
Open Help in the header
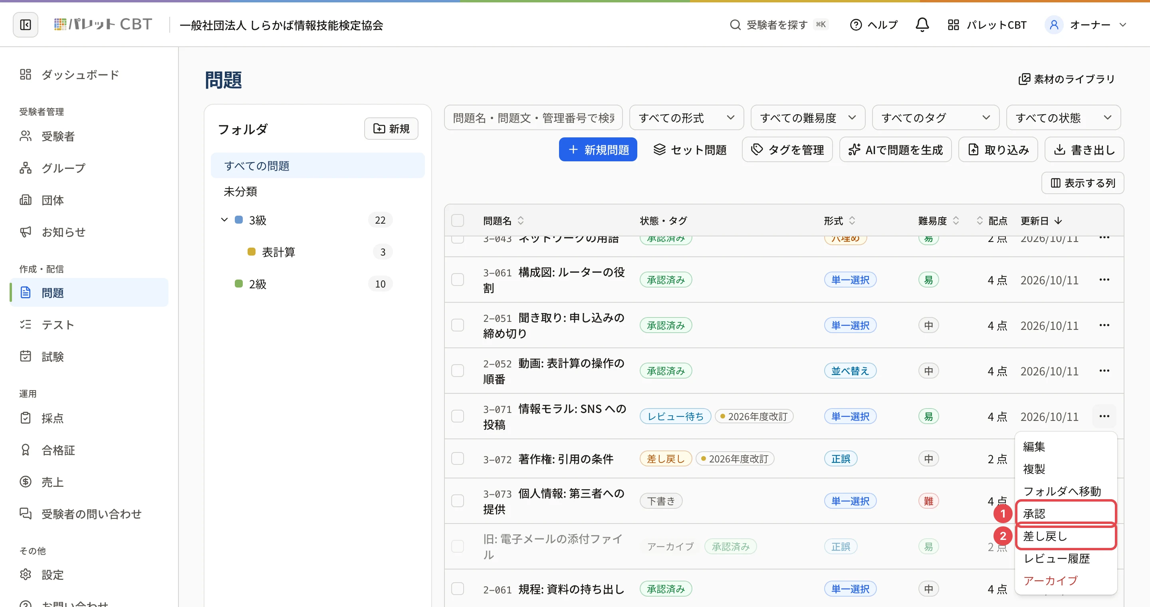click(x=874, y=24)
